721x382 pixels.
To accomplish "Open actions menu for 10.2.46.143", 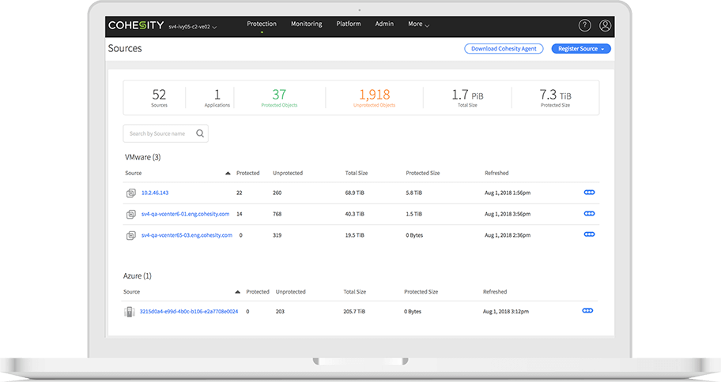I will point(589,193).
